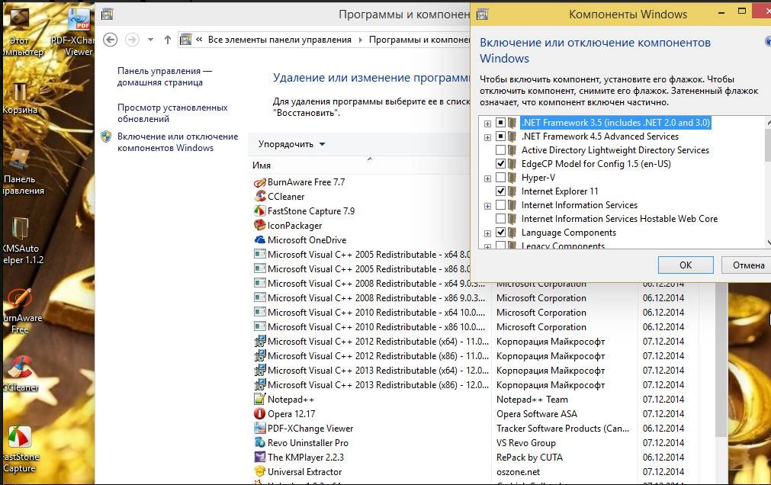This screenshot has height=485, width=771.
Task: Open Этот компьютер desktop icon
Action: [x=22, y=32]
